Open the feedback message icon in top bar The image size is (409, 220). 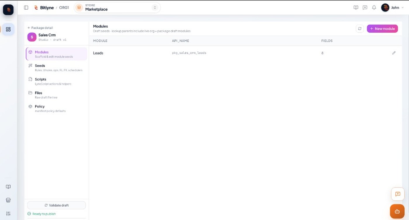point(365,8)
